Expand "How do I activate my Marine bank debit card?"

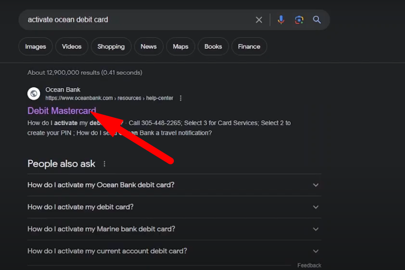point(174,229)
